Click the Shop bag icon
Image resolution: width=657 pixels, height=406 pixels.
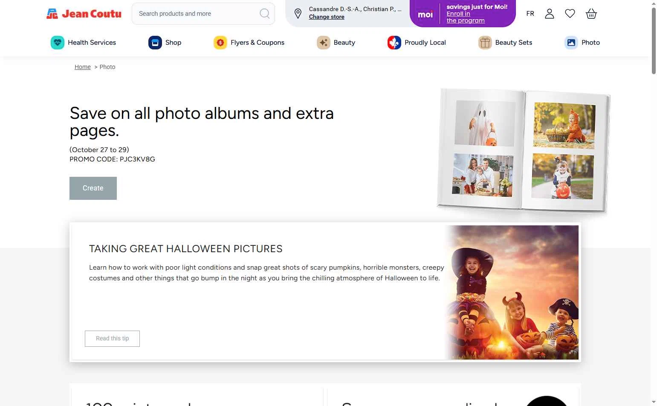point(155,43)
